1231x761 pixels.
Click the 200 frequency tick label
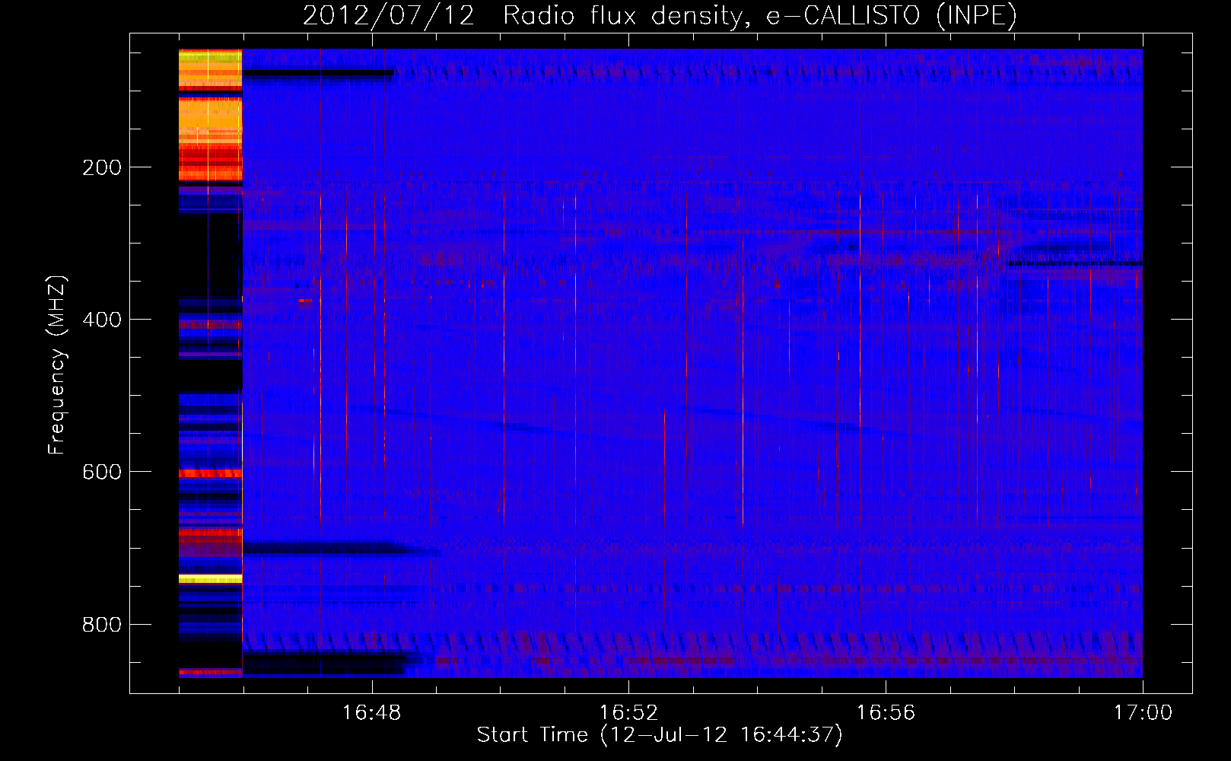(x=102, y=167)
